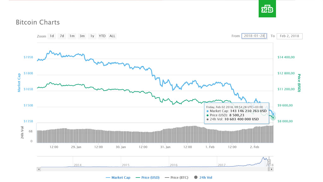Select the 1m zoom range

[x=72, y=36]
